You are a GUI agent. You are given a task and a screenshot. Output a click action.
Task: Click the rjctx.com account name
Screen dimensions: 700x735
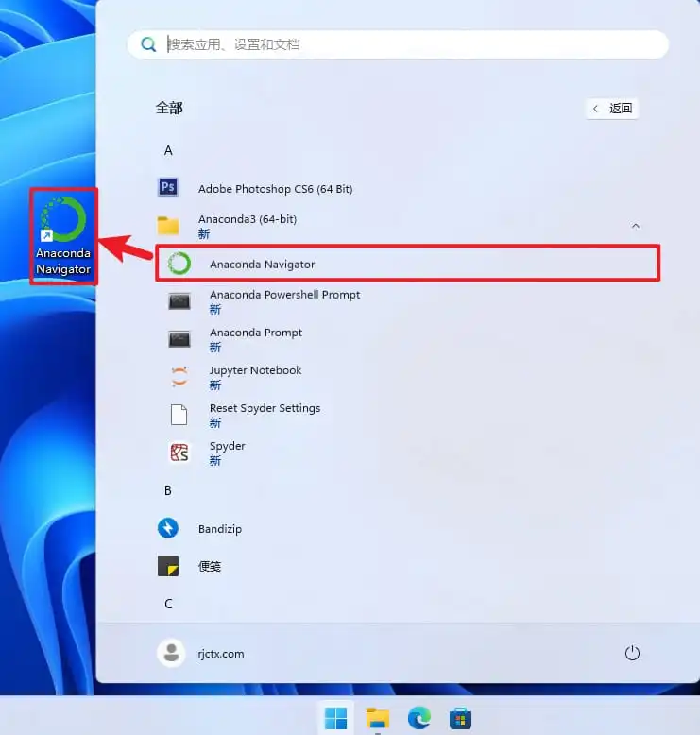point(220,654)
